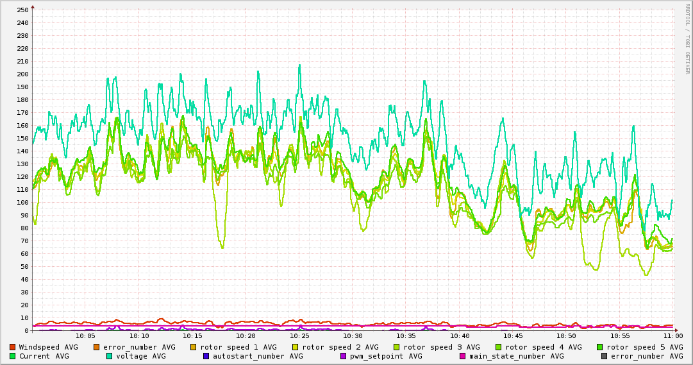The image size is (693, 365).
Task: Click the 10:05 time axis label
Action: pyautogui.click(x=85, y=336)
